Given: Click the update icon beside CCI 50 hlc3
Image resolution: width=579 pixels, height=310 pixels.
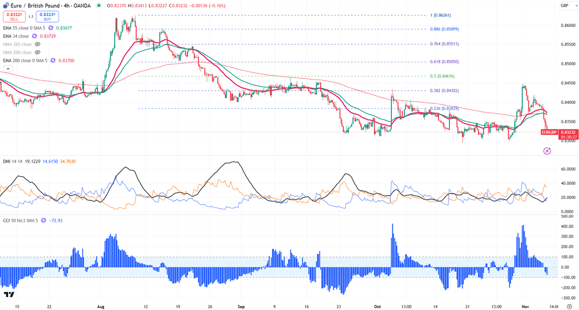Looking at the screenshot, I should pos(44,220).
